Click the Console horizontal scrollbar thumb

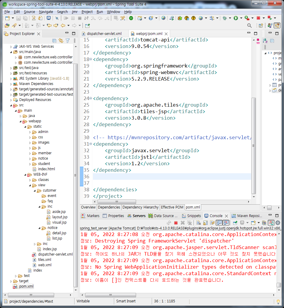111,295
